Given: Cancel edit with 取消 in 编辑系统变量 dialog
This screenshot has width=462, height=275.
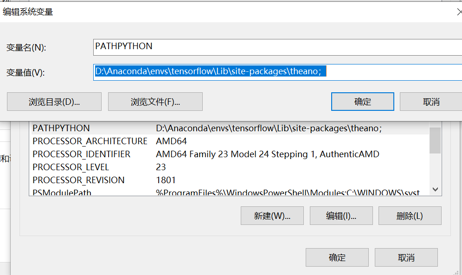Looking at the screenshot, I should coord(431,102).
